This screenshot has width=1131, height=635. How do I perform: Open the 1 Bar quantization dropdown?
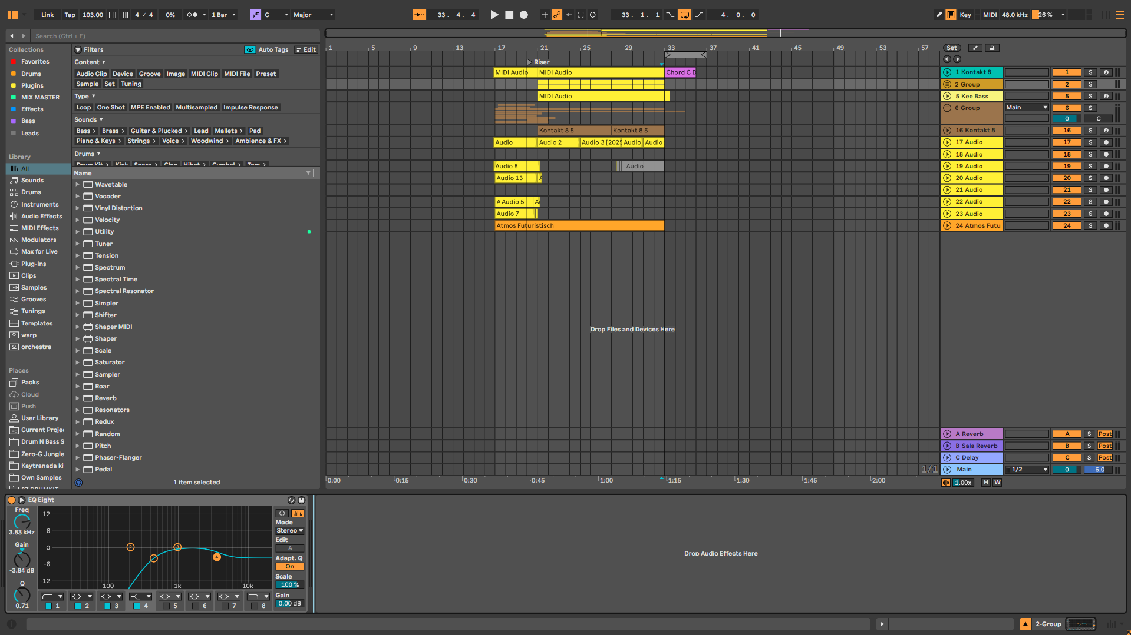pyautogui.click(x=223, y=15)
